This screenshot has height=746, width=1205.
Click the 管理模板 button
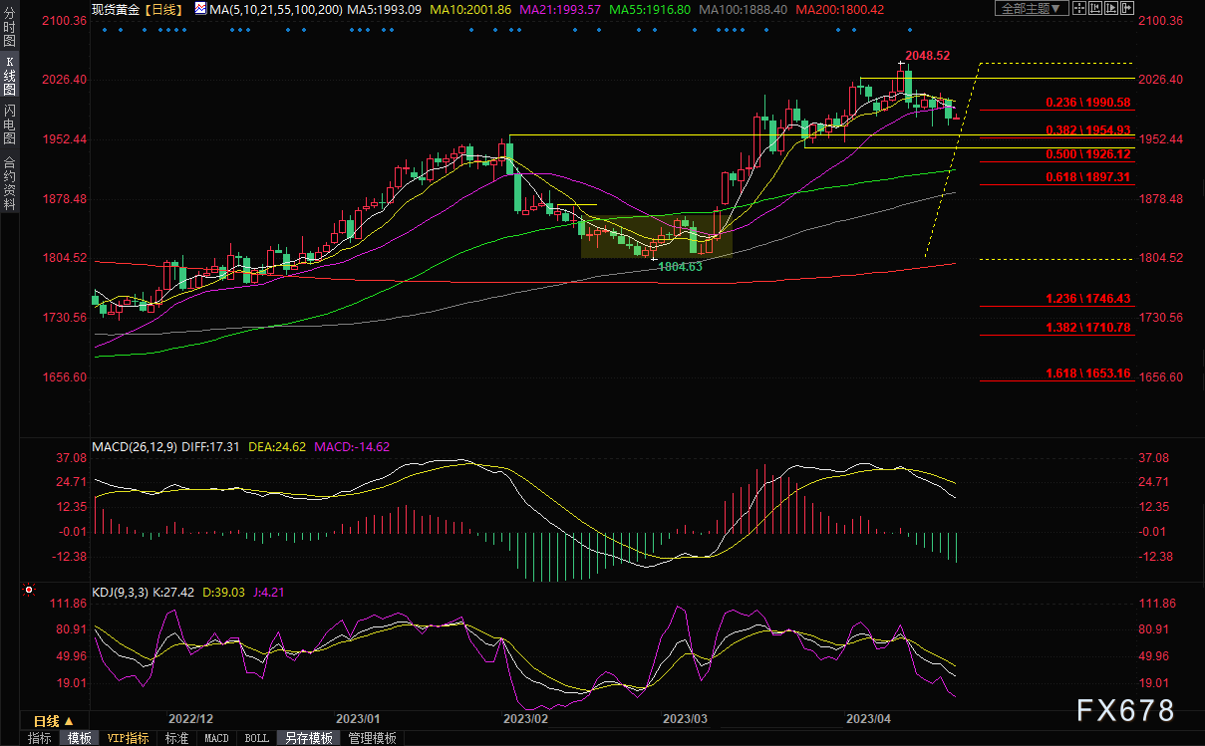tap(372, 738)
